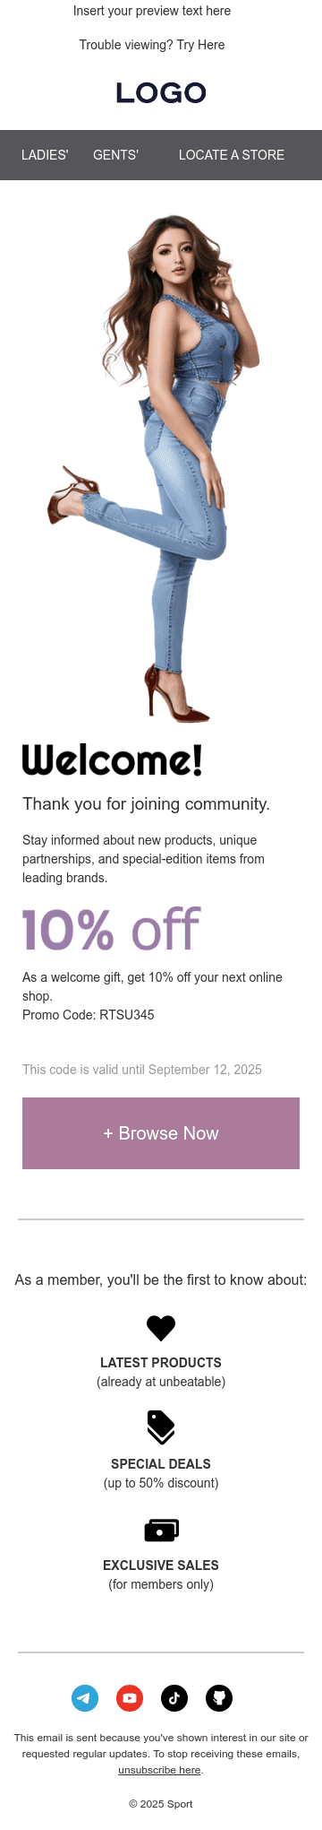Click the purple 10% off graphic
Image resolution: width=322 pixels, height=1830 pixels.
[x=111, y=930]
